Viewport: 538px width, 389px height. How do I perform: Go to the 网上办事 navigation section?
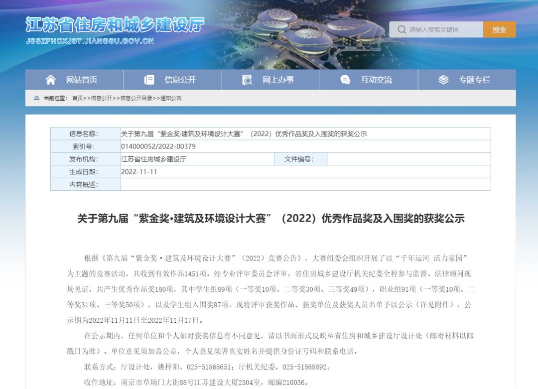pos(278,80)
